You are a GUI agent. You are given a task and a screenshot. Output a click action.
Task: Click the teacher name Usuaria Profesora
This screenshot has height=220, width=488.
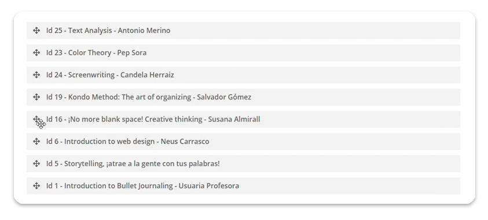(209, 186)
